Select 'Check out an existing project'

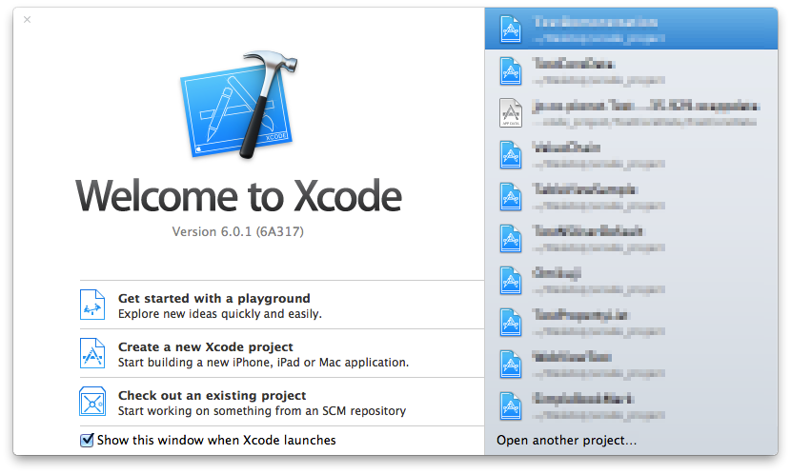pyautogui.click(x=212, y=395)
